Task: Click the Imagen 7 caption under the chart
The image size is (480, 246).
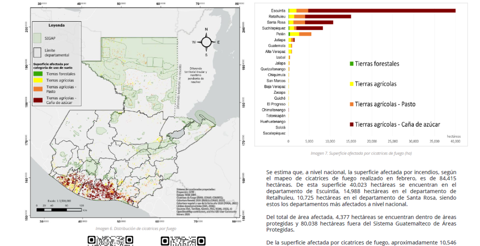Action: [361, 153]
